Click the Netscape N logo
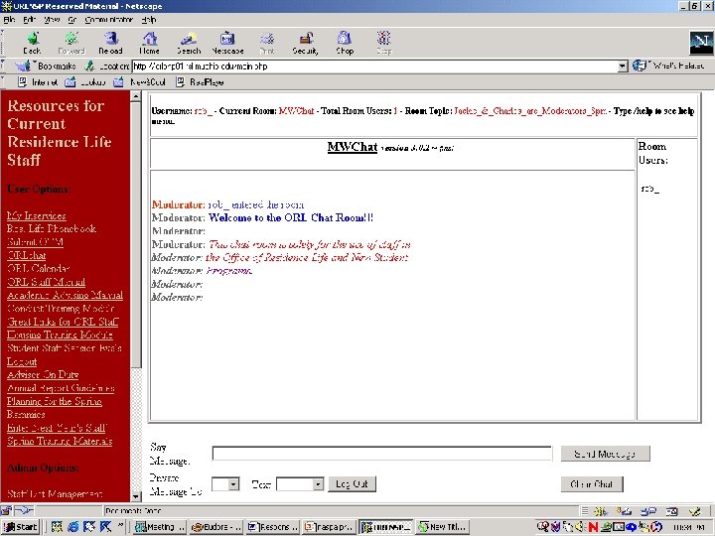The width and height of the screenshot is (715, 536). pos(701,44)
